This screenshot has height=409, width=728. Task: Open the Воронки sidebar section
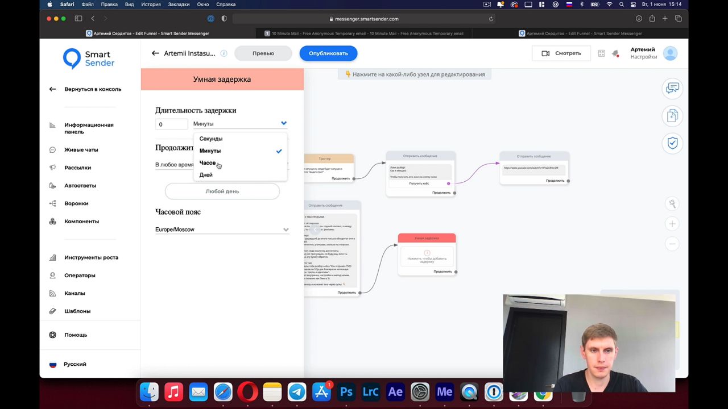click(76, 203)
